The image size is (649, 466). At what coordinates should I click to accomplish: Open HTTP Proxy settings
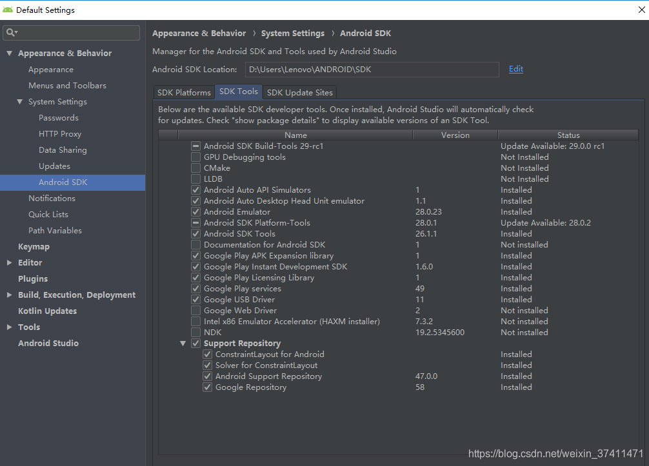coord(60,134)
